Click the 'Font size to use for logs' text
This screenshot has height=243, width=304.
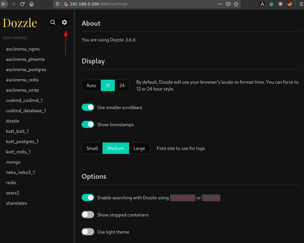coord(181,148)
